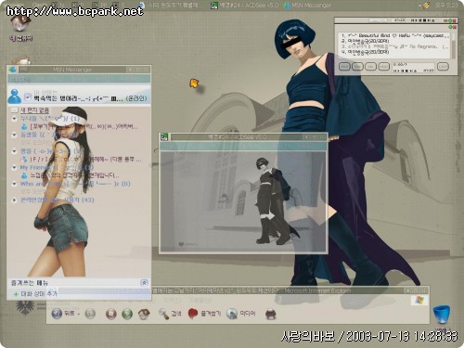Click the Home icon in Internet Explorer toolbar
The height and width of the screenshot is (348, 464).
pos(144,314)
